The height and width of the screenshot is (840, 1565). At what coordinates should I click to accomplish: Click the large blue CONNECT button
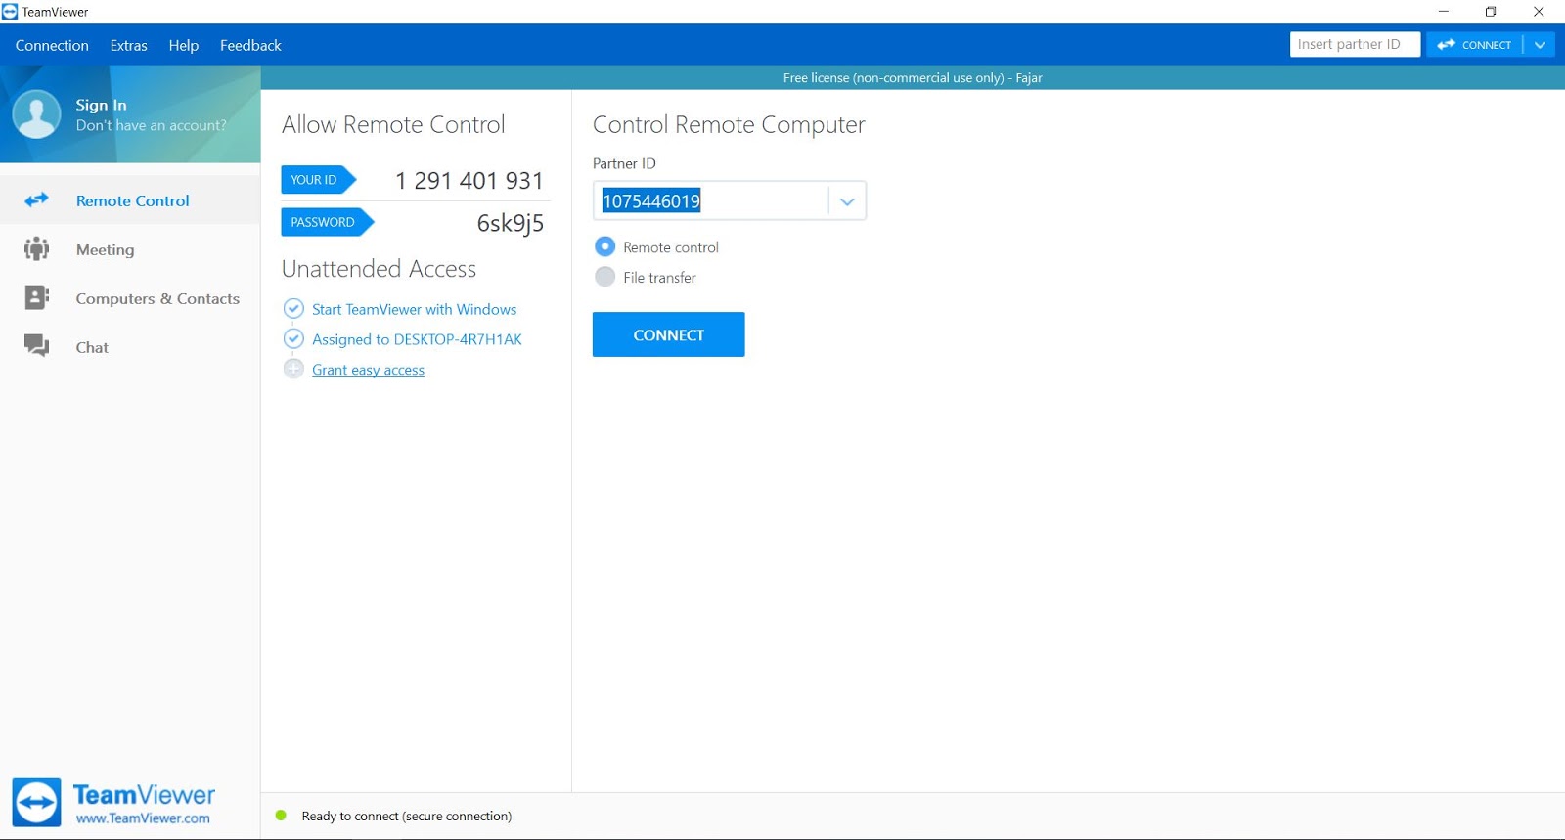click(x=668, y=334)
